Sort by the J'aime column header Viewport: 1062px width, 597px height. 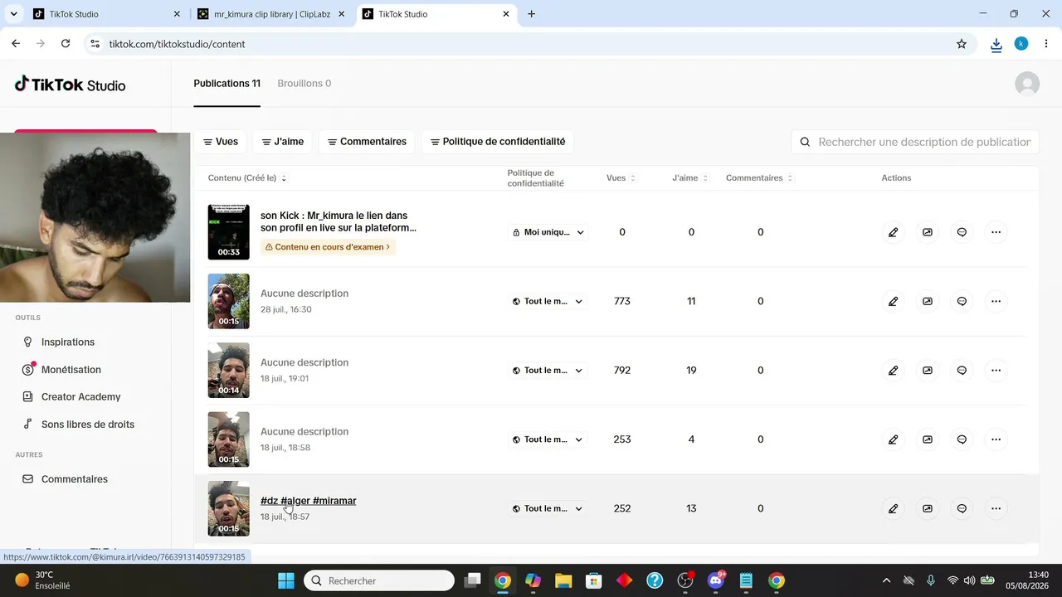point(690,178)
